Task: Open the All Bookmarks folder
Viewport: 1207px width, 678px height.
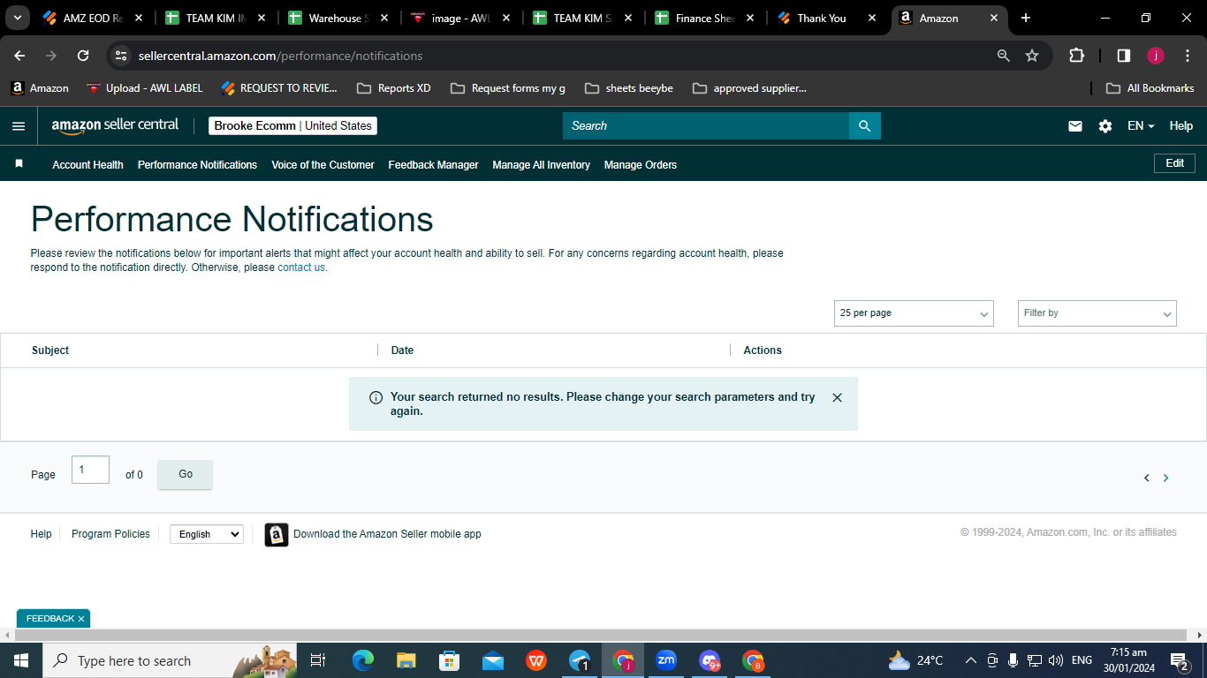Action: click(x=1150, y=88)
